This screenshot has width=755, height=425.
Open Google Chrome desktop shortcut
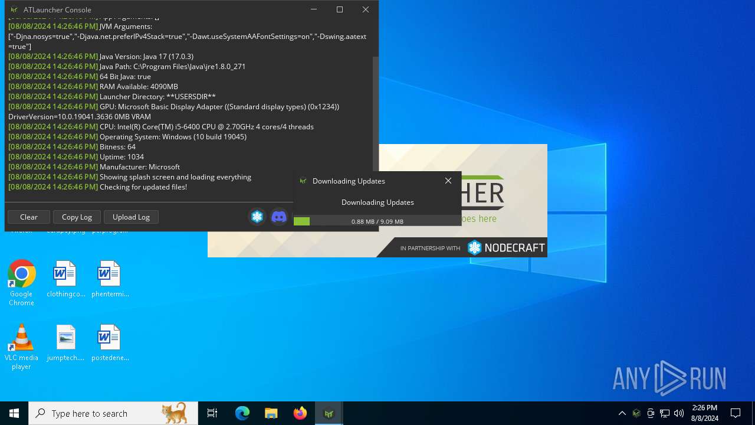click(21, 283)
